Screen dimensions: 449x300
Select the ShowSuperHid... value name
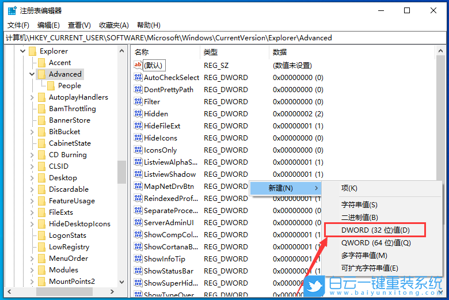point(171,283)
